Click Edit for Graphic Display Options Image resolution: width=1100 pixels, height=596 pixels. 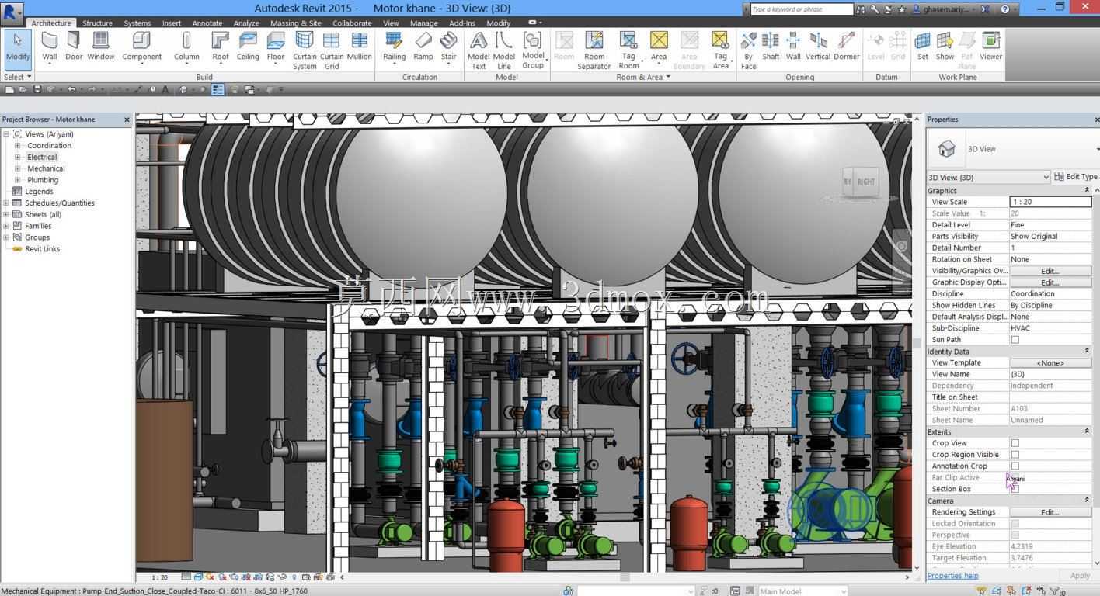1050,282
